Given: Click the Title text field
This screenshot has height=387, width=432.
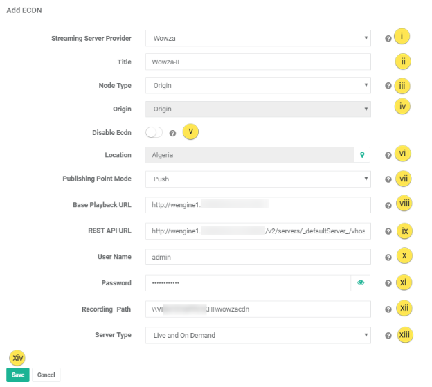Looking at the screenshot, I should point(258,62).
